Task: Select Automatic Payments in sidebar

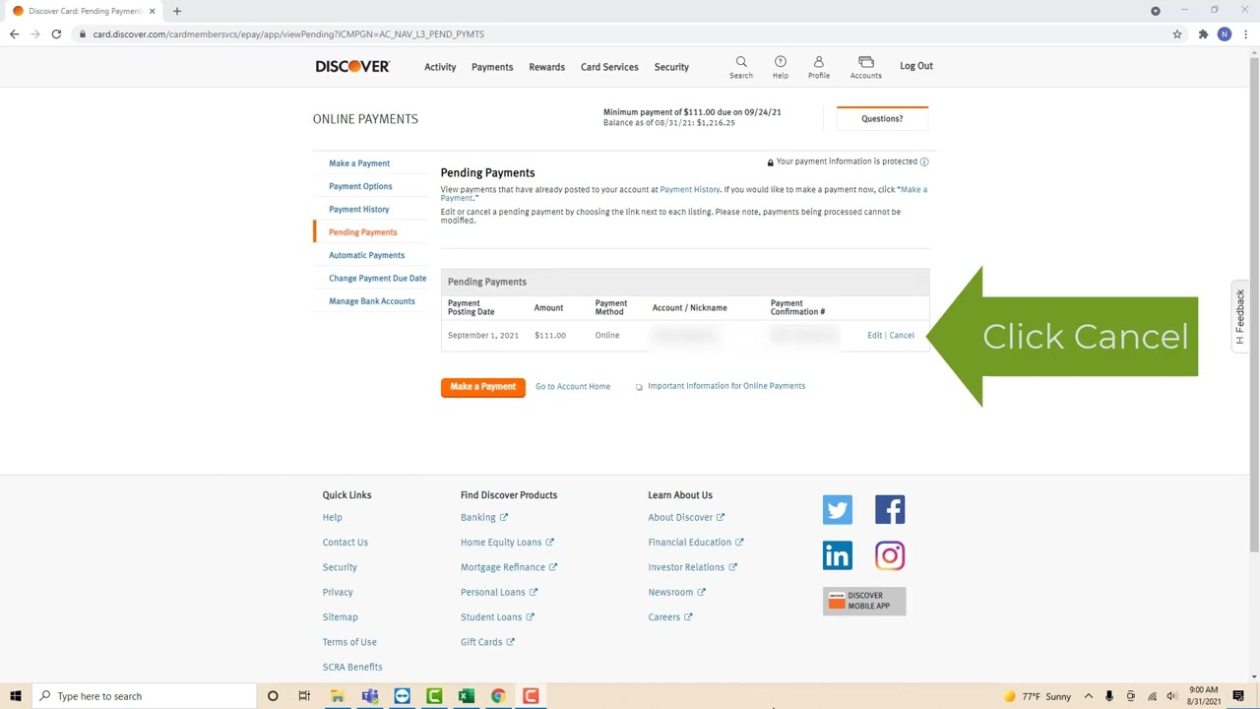Action: [366, 255]
